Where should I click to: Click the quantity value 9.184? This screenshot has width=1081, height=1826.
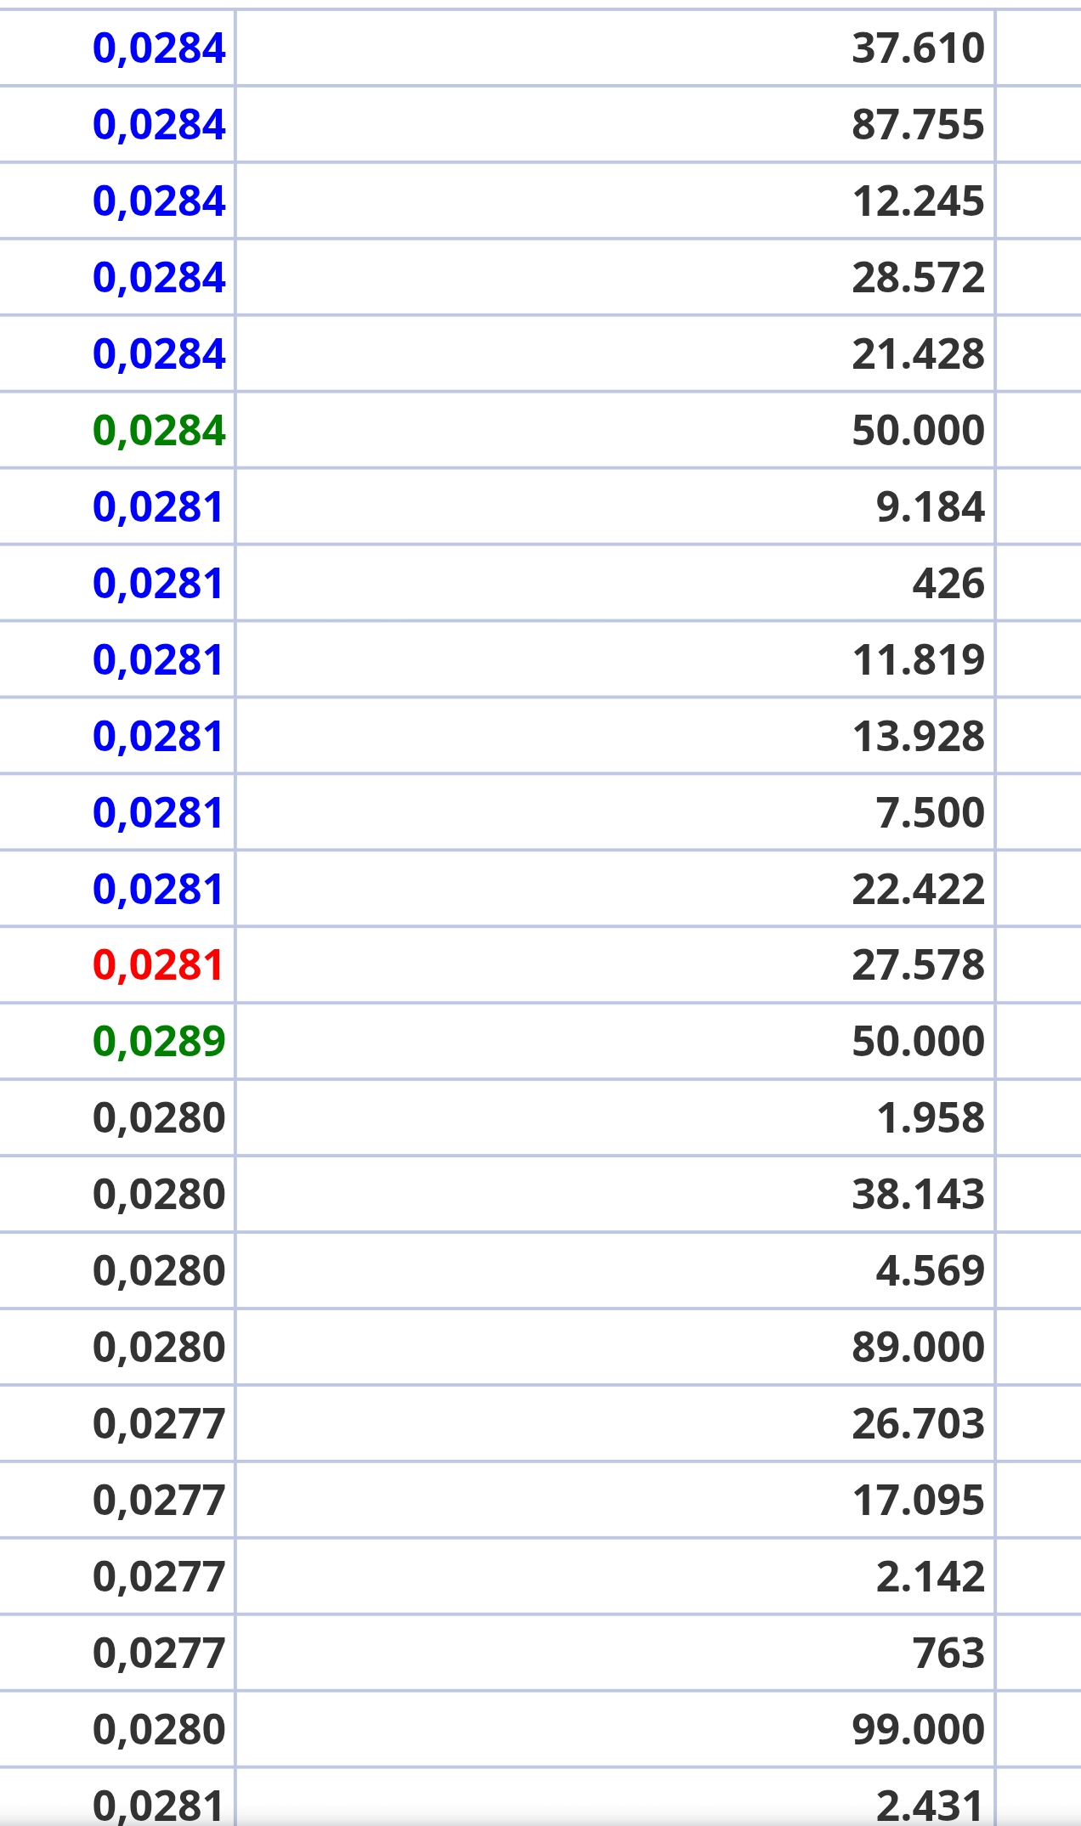click(x=930, y=506)
